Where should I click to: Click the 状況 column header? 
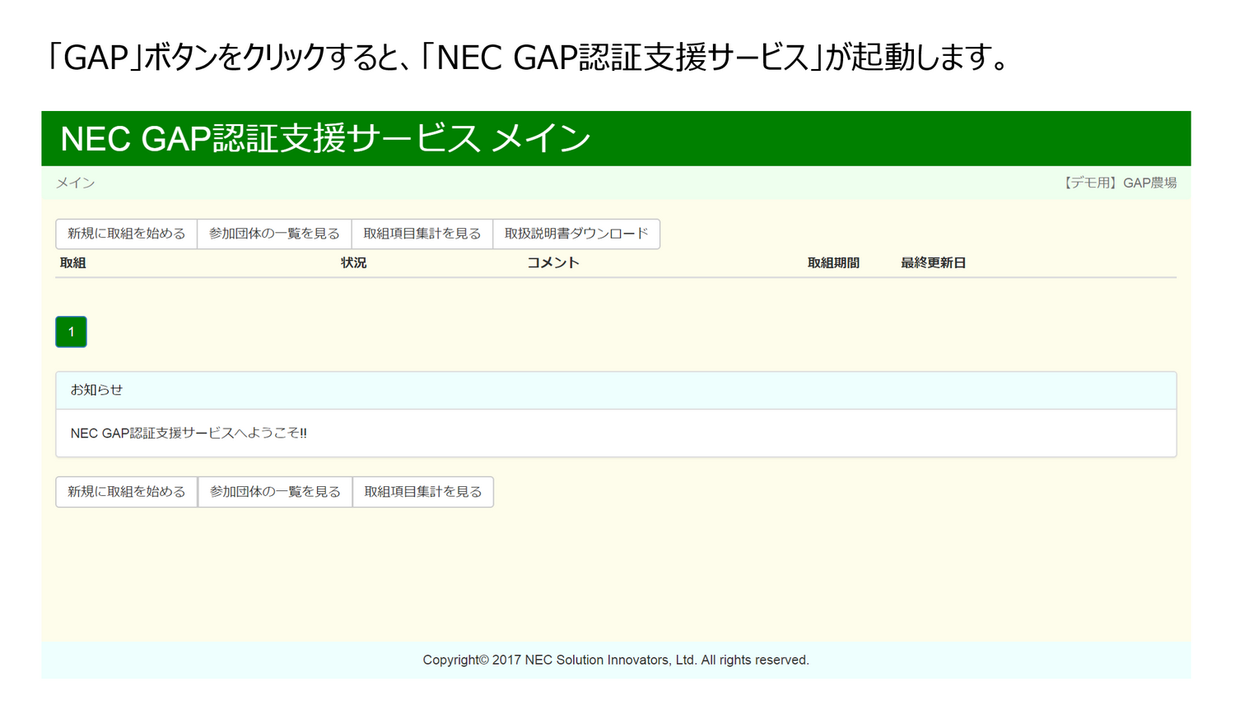point(354,262)
